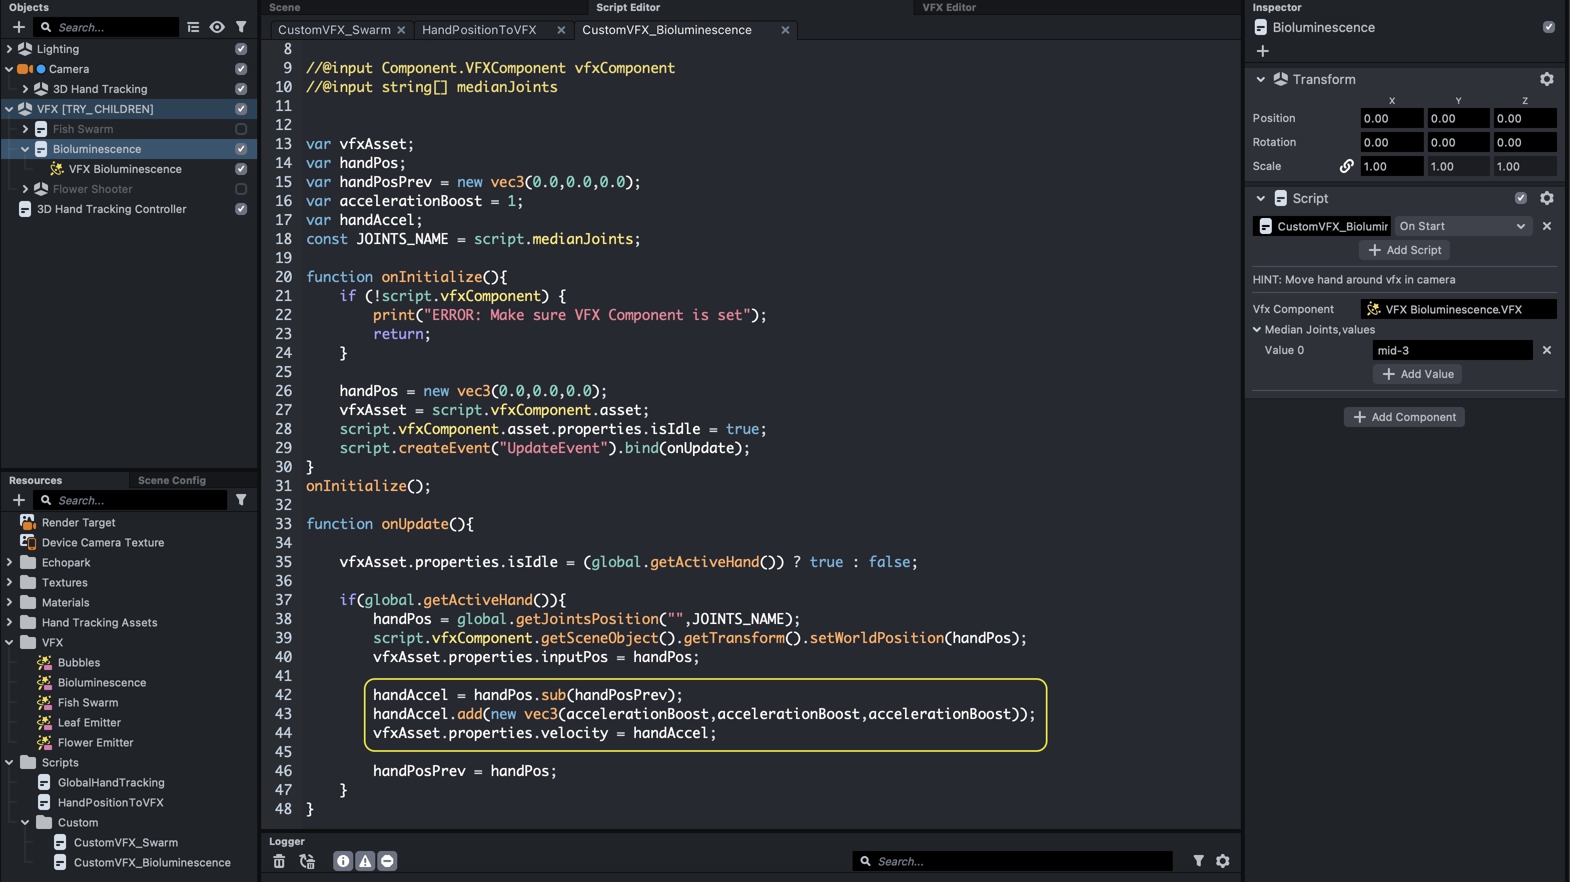Viewport: 1570px width, 882px height.
Task: Open the Transform component settings gear
Action: pyautogui.click(x=1546, y=79)
